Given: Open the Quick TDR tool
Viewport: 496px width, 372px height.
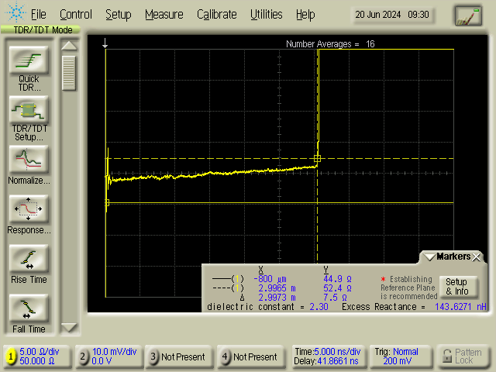Looking at the screenshot, I should click(29, 60).
